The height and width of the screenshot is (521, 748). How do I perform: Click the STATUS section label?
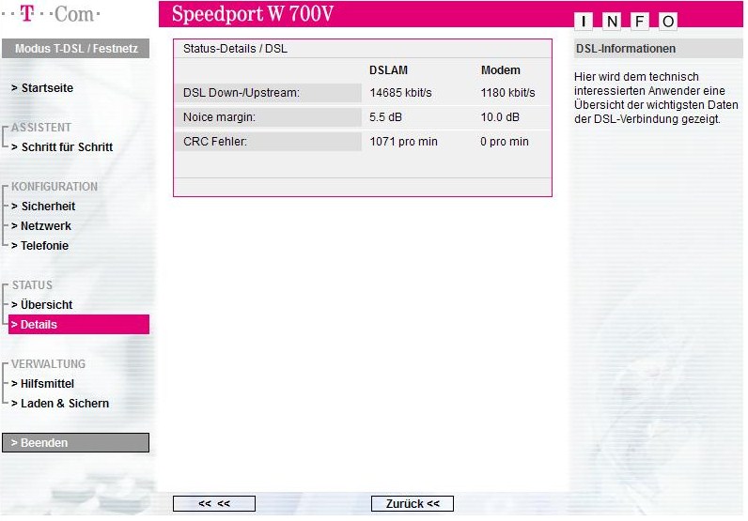pyautogui.click(x=32, y=285)
